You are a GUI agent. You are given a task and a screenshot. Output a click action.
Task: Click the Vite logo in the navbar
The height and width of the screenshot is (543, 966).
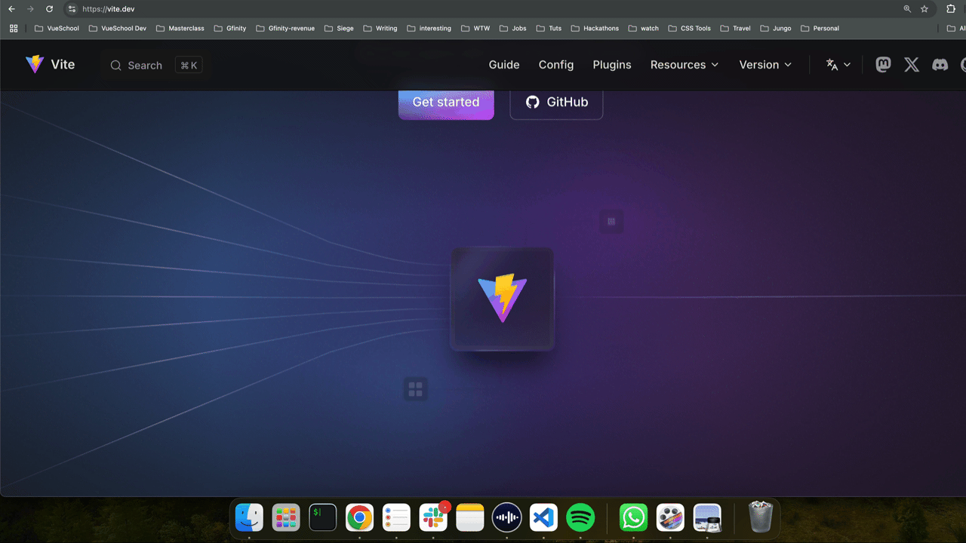point(50,65)
